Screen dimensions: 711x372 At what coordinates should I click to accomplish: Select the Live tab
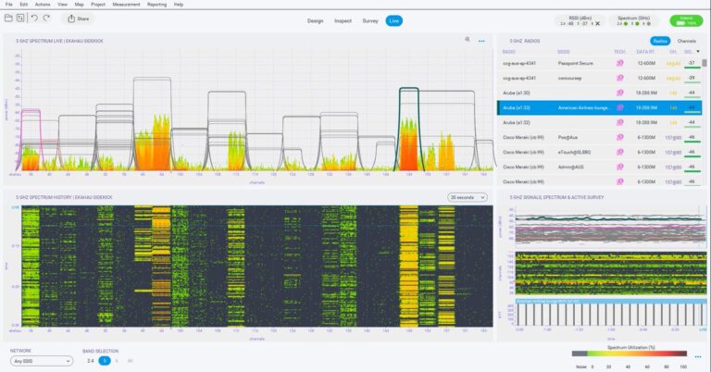(394, 21)
